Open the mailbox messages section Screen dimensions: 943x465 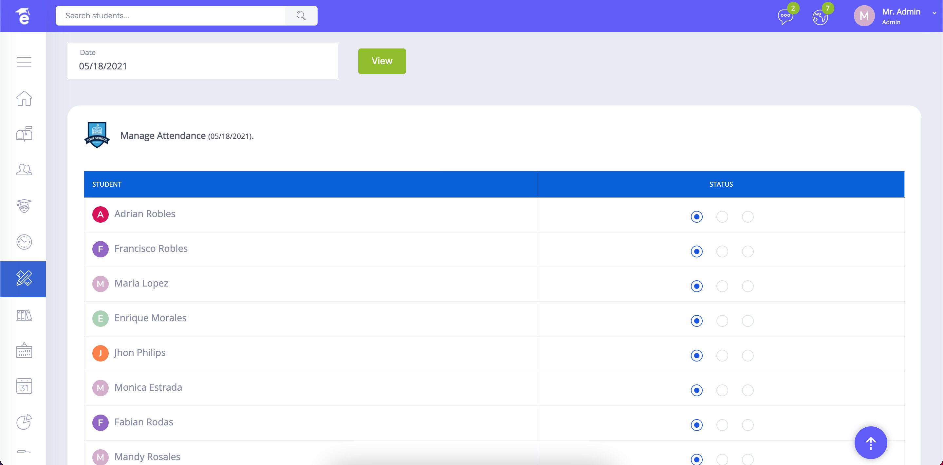pos(24,133)
